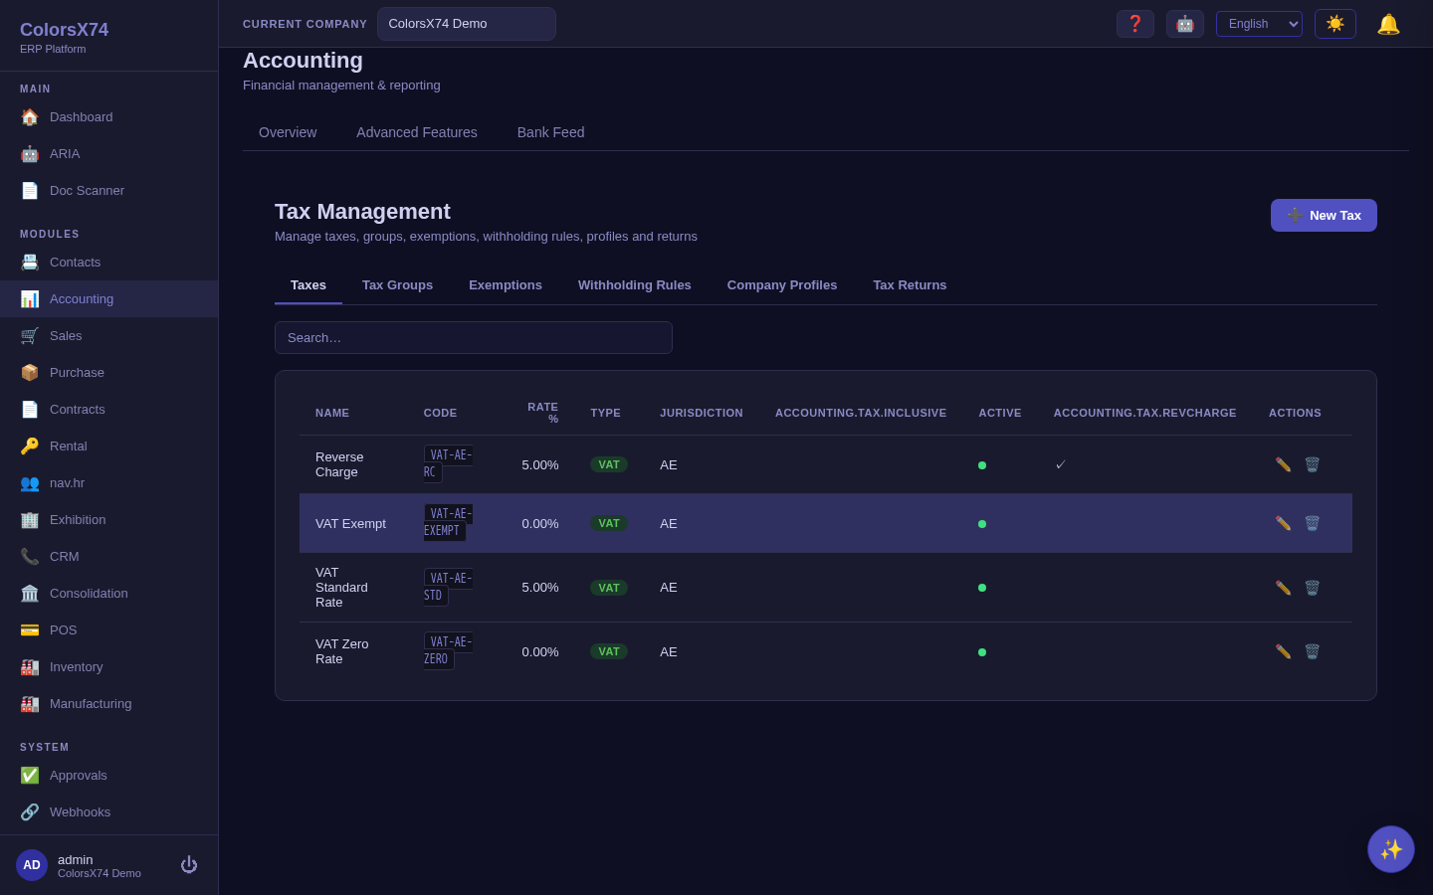Open Exhibition building icon
This screenshot has width=1433, height=895.
[30, 520]
